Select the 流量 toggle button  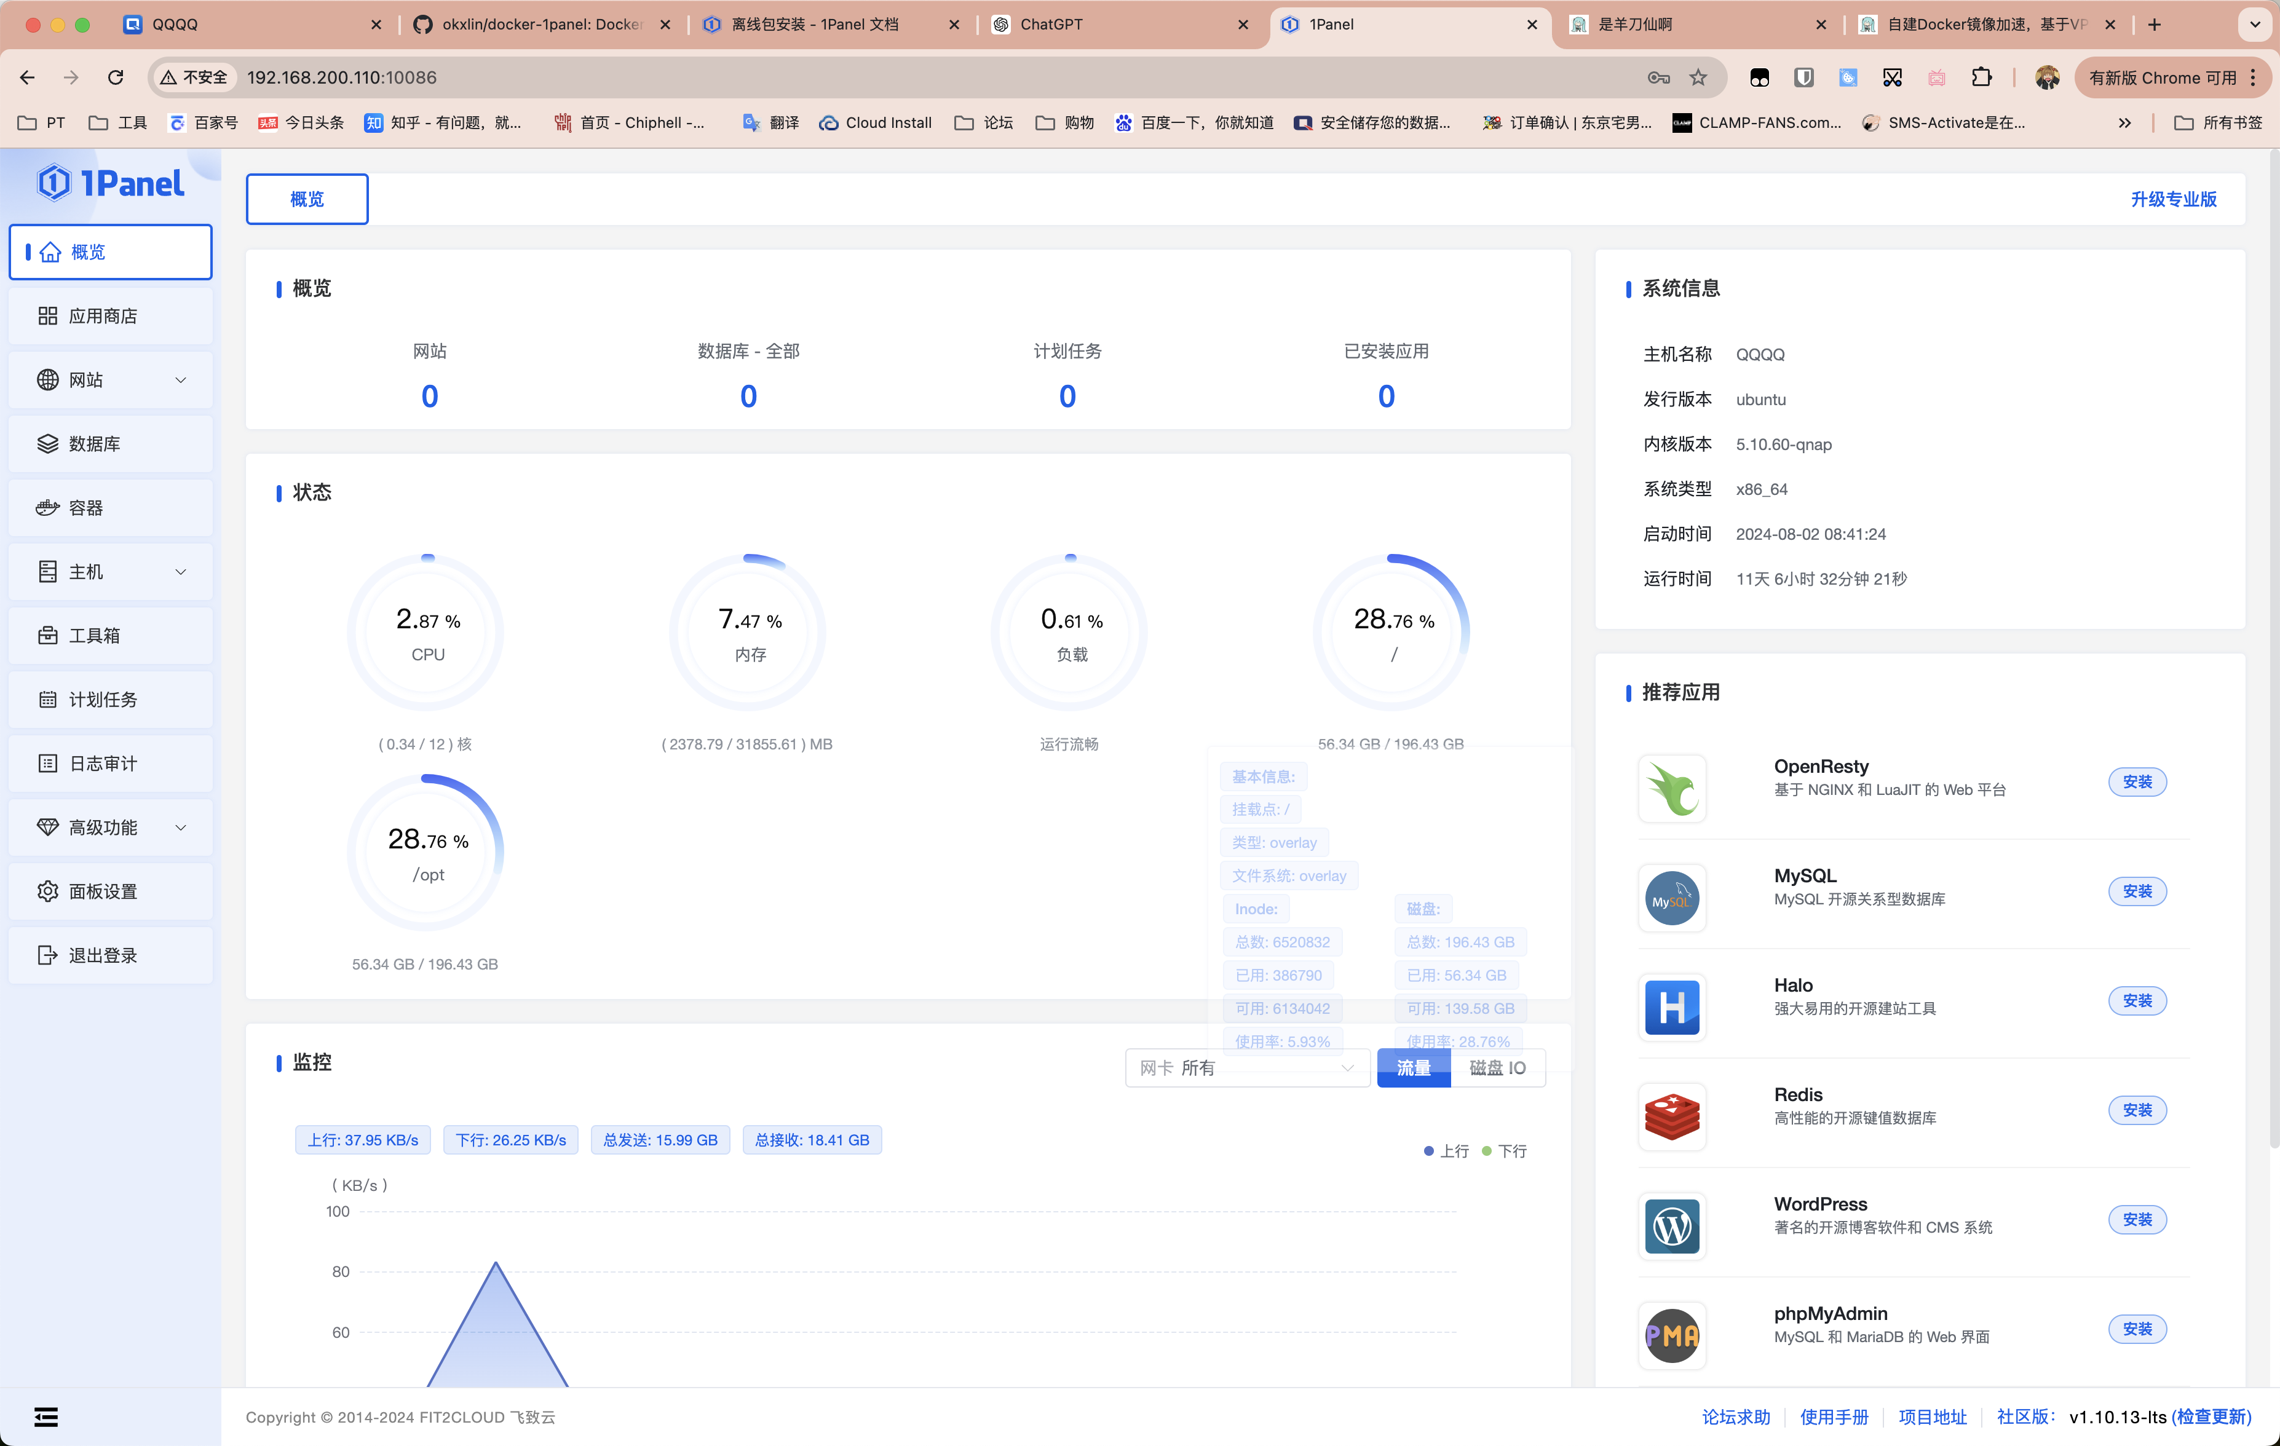1414,1068
